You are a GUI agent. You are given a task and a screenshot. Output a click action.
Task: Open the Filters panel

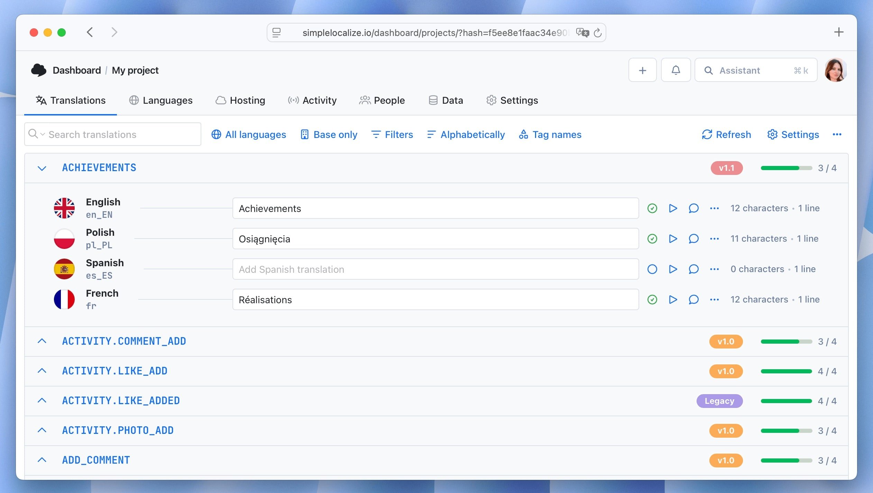coord(392,134)
